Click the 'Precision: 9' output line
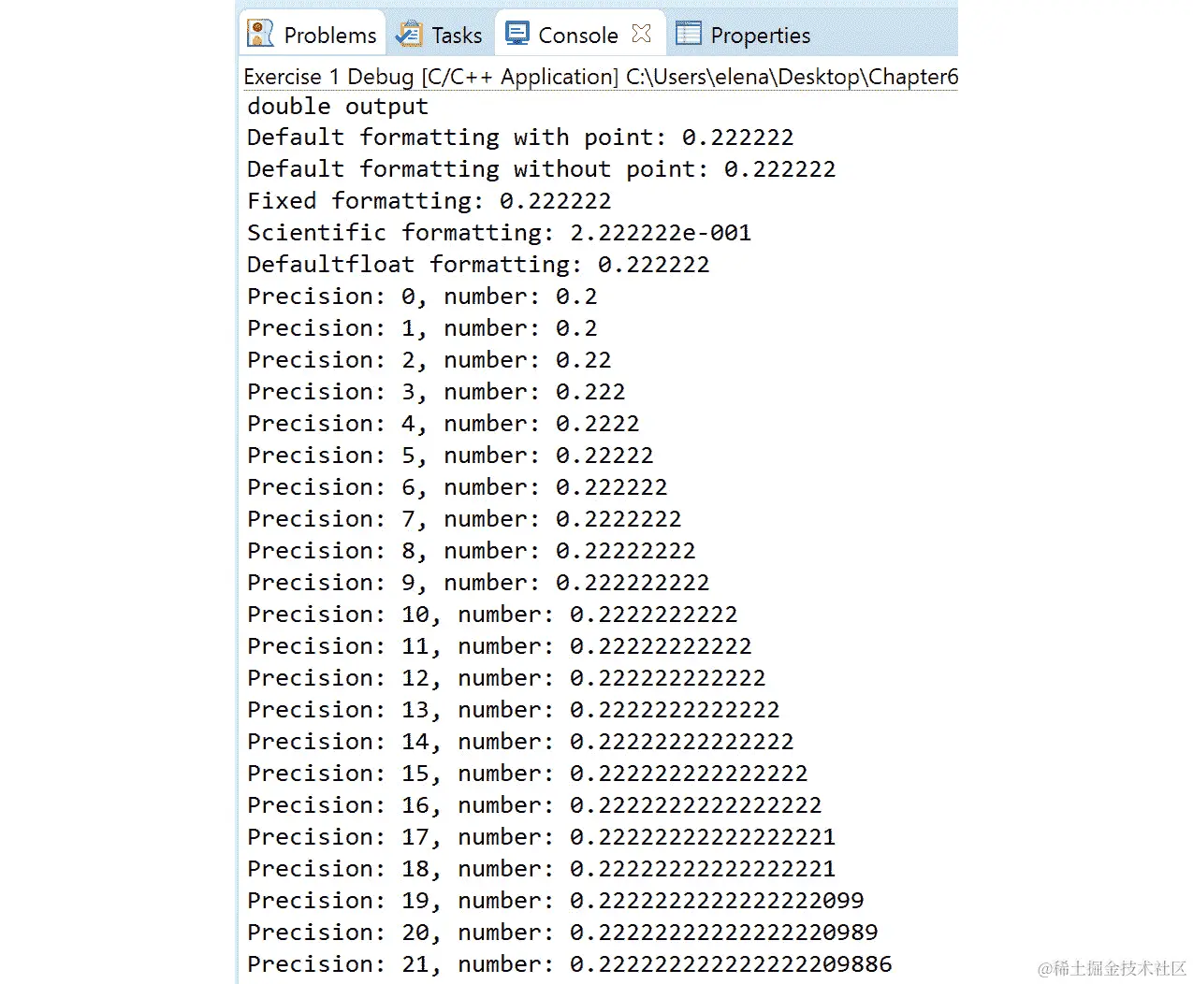The image size is (1193, 984). pos(478,583)
